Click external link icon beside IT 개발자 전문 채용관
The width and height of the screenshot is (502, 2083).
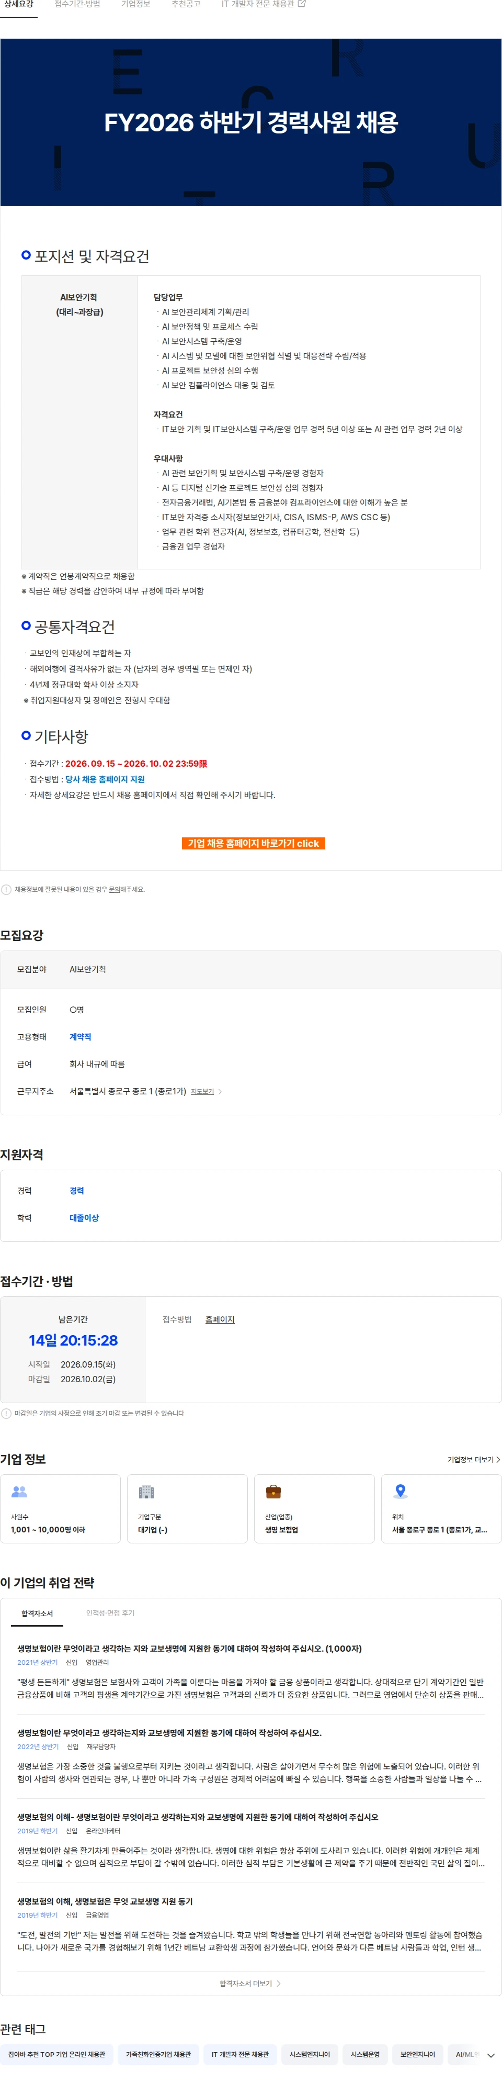pyautogui.click(x=302, y=4)
